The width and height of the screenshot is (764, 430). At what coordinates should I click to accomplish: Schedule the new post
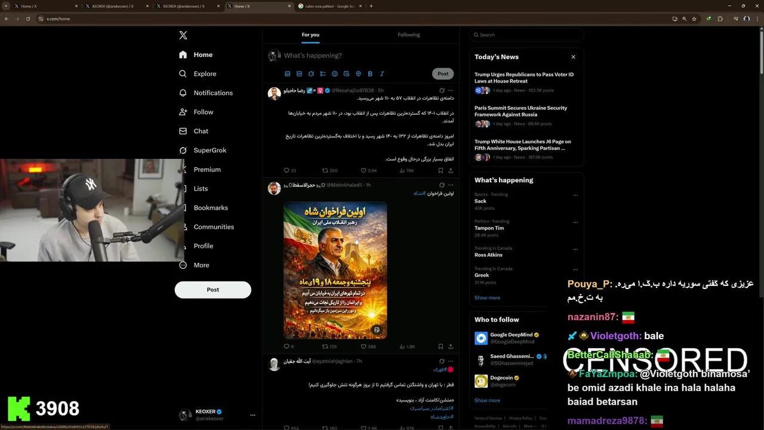347,74
